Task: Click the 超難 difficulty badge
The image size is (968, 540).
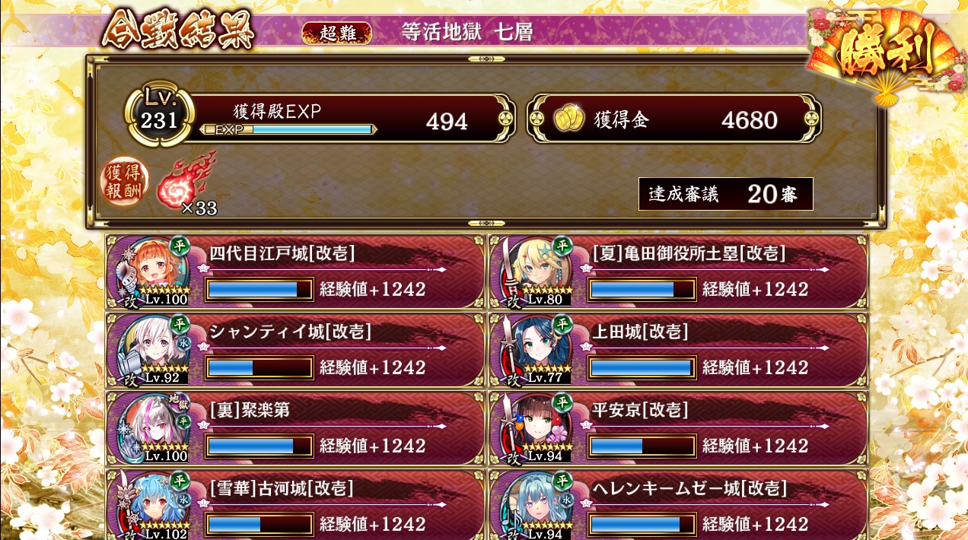Action: click(x=336, y=33)
